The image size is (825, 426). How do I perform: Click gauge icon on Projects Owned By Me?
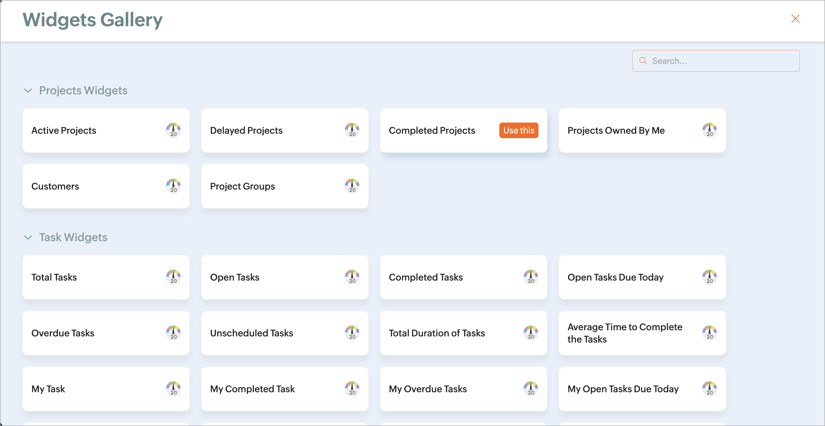[x=709, y=130]
